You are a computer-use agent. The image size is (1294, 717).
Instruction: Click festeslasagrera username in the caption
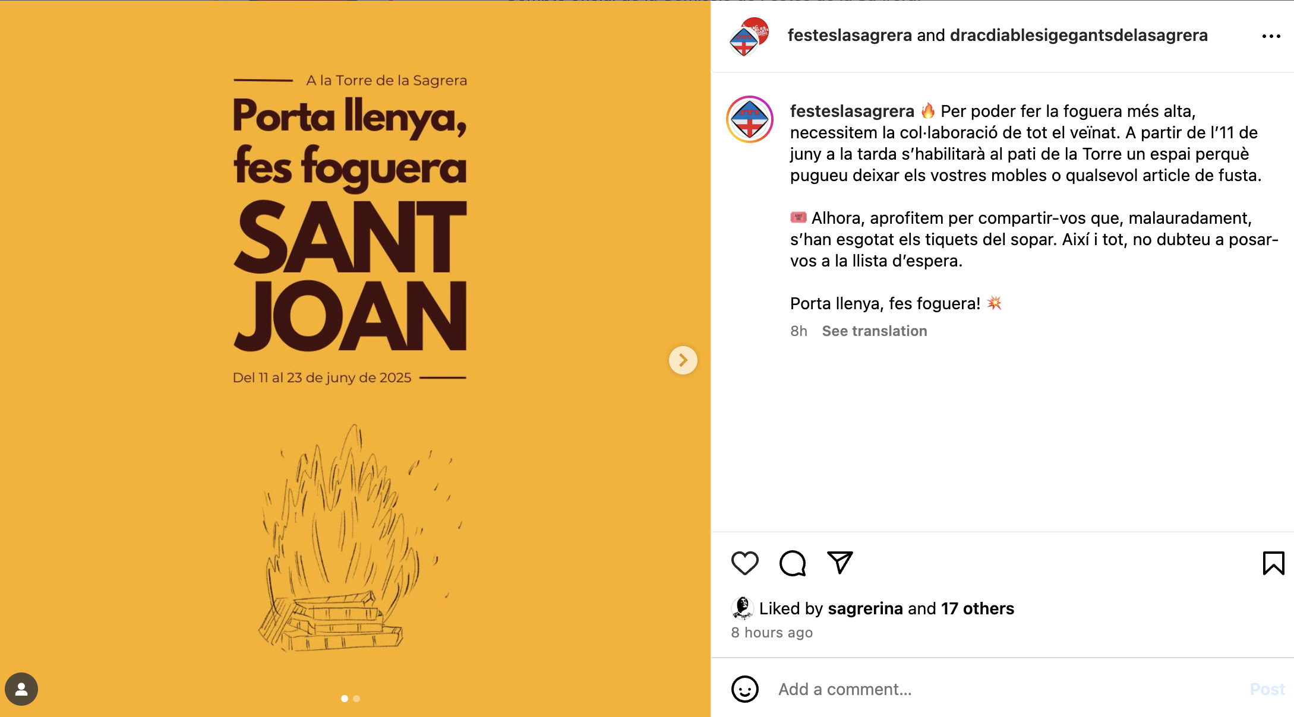point(851,112)
